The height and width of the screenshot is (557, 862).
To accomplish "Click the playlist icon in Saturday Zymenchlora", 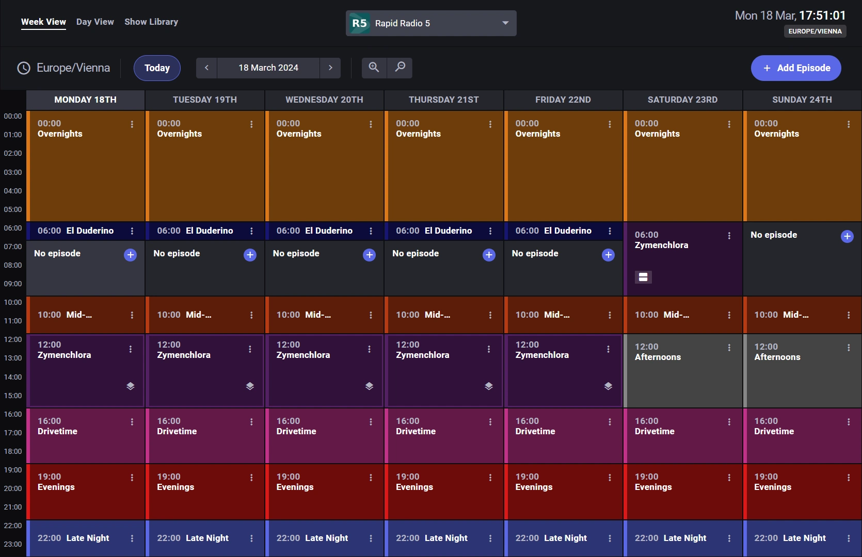I will tap(643, 277).
